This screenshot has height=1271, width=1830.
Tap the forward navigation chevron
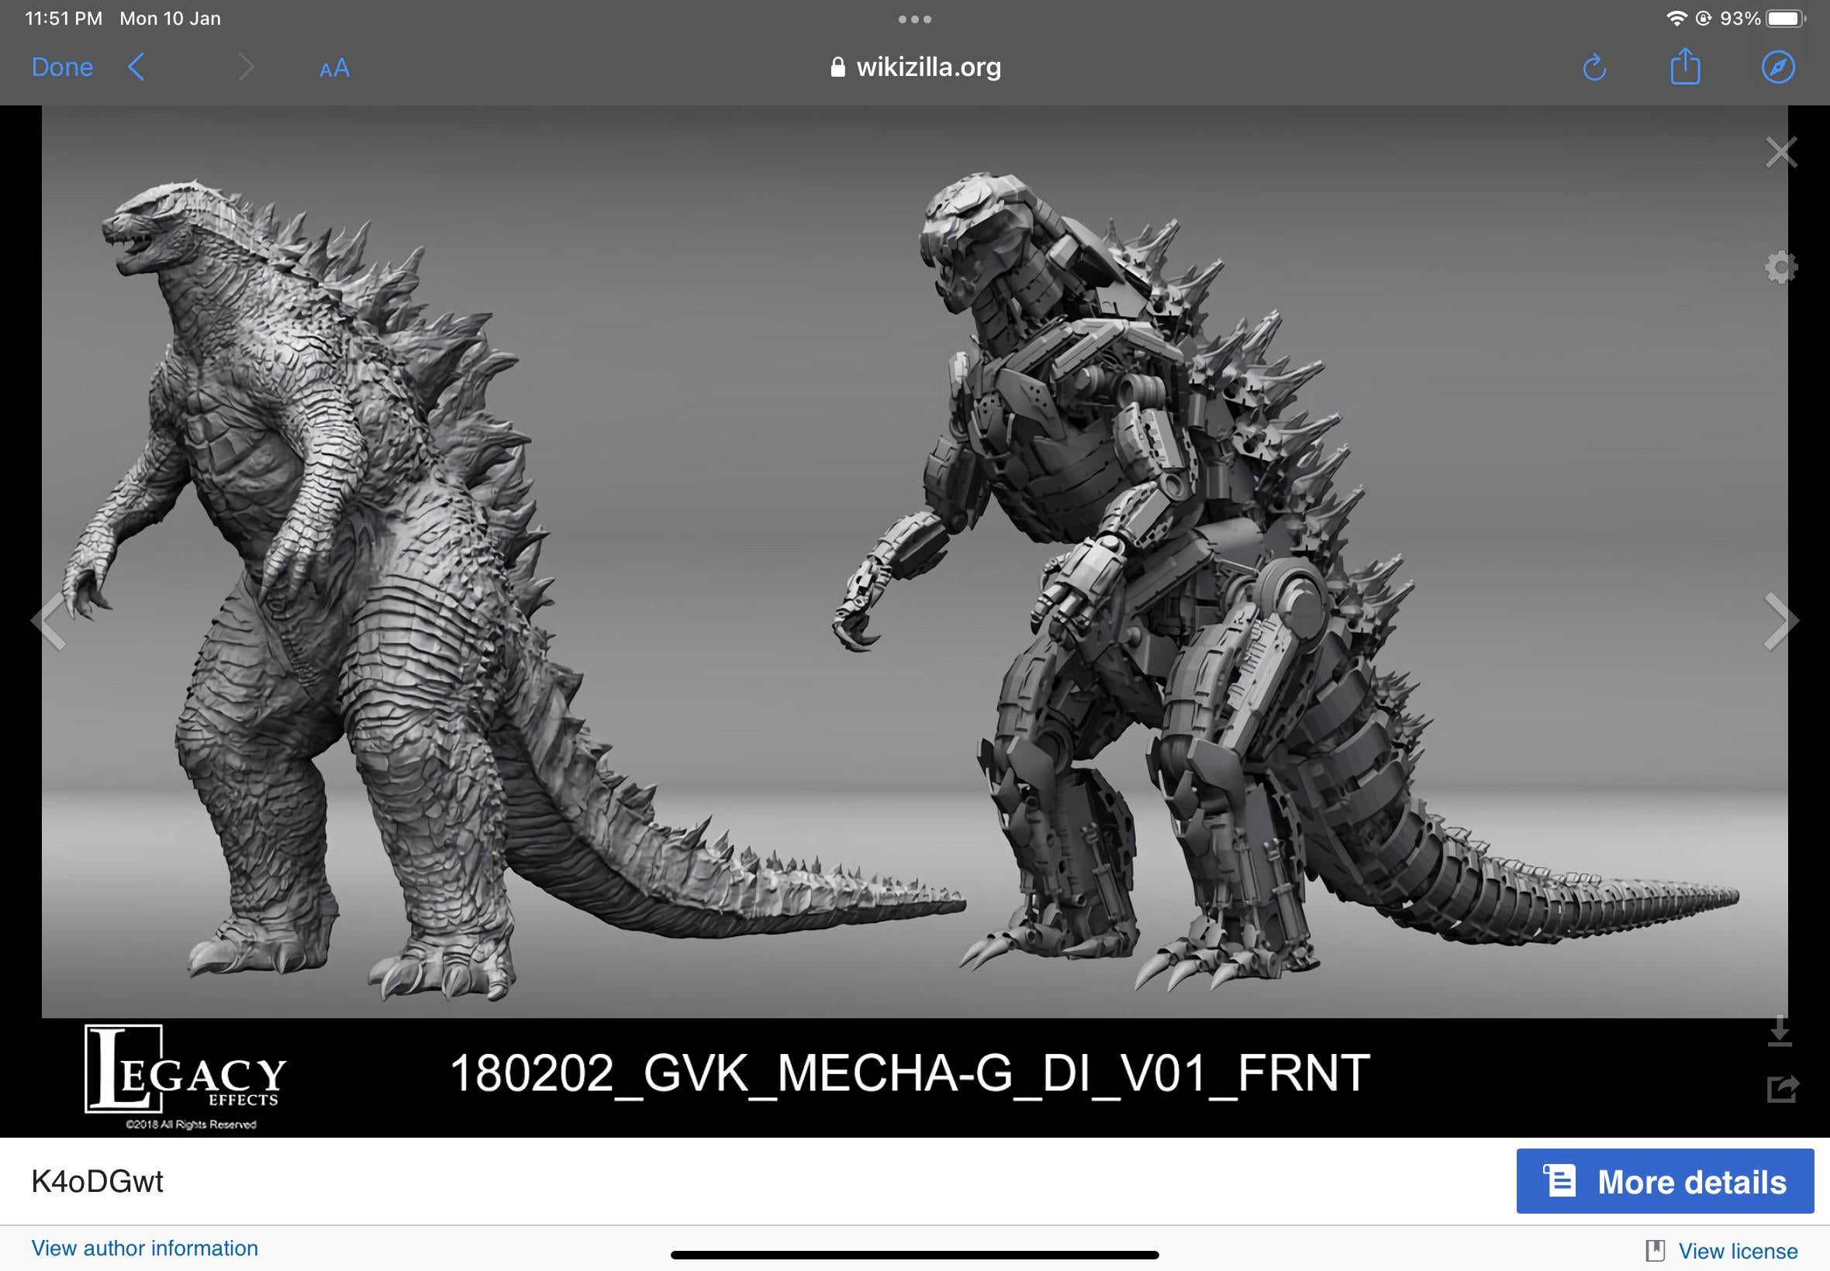[246, 67]
